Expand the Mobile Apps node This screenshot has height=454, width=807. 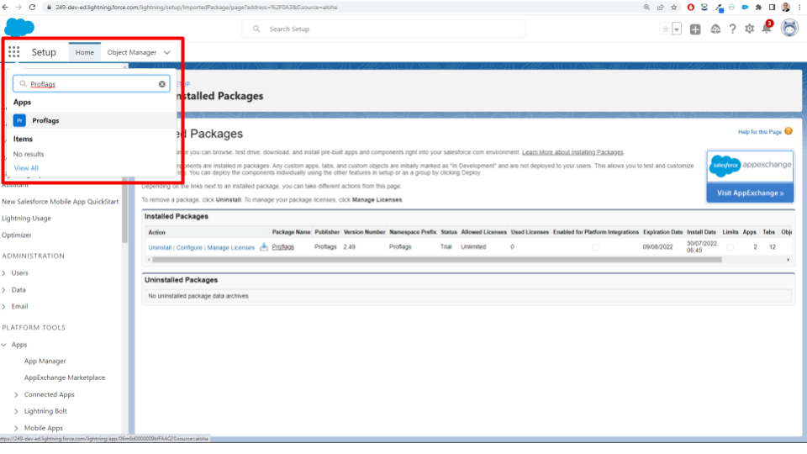click(x=16, y=428)
